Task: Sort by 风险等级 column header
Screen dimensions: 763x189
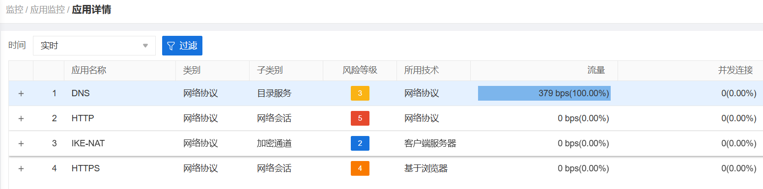Action: point(360,70)
